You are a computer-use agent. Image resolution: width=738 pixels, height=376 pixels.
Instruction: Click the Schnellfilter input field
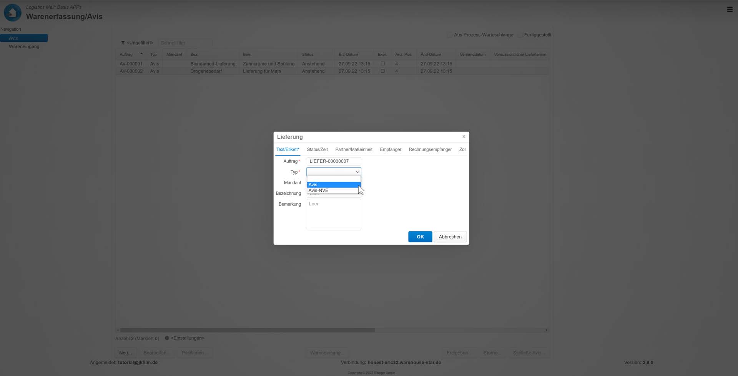(x=185, y=43)
